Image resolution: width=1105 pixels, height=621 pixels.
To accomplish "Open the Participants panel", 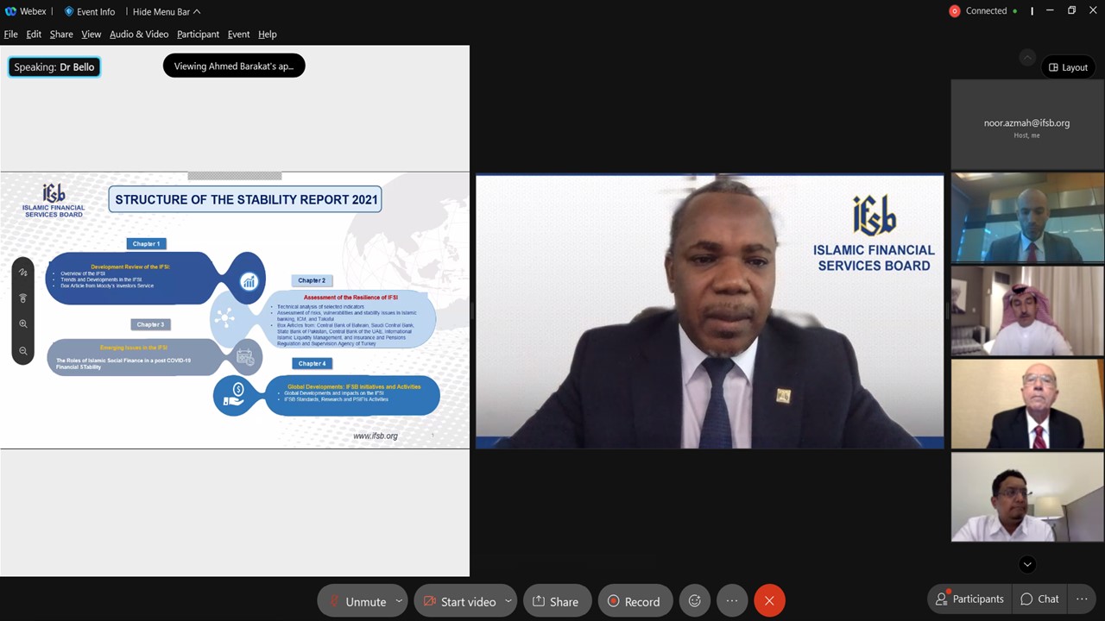I will [969, 599].
